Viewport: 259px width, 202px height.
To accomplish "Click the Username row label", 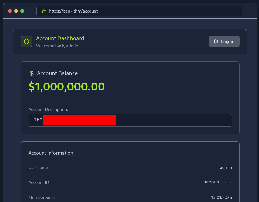I will tap(38, 168).
